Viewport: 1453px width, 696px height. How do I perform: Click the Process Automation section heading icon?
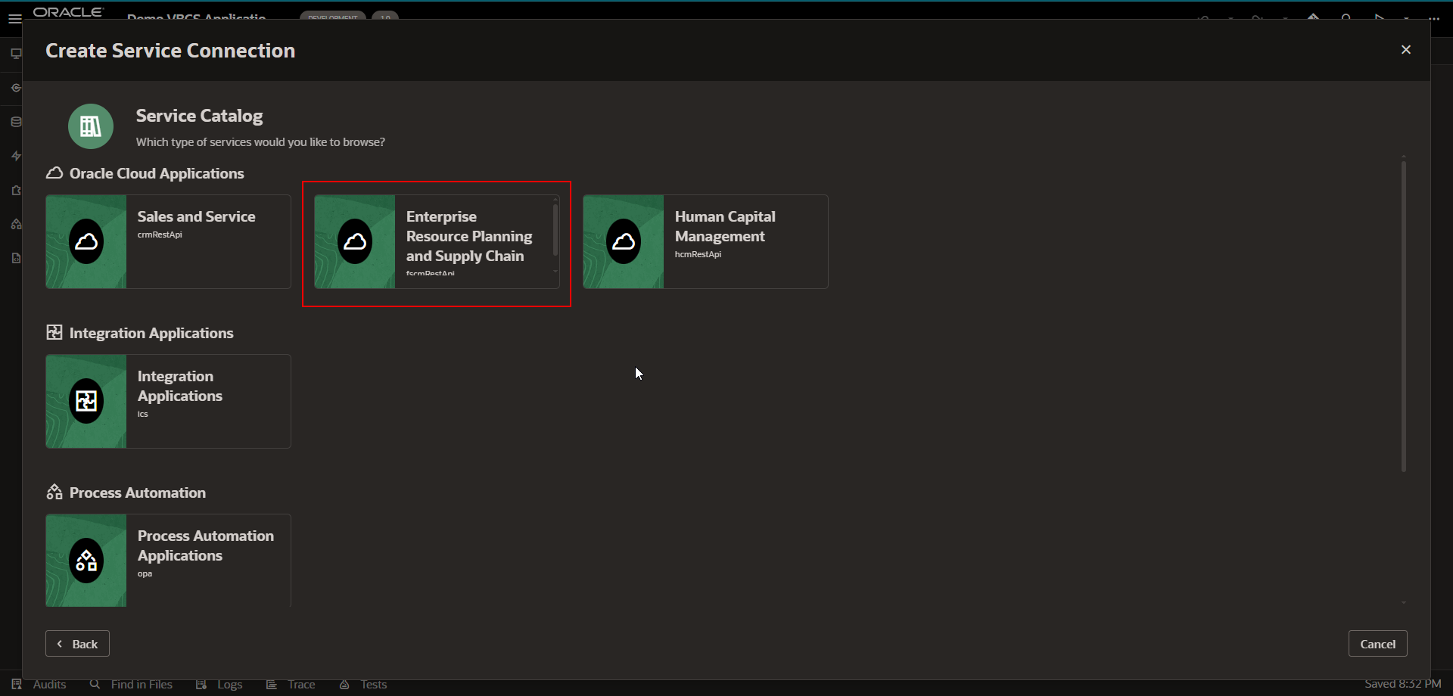pos(54,492)
